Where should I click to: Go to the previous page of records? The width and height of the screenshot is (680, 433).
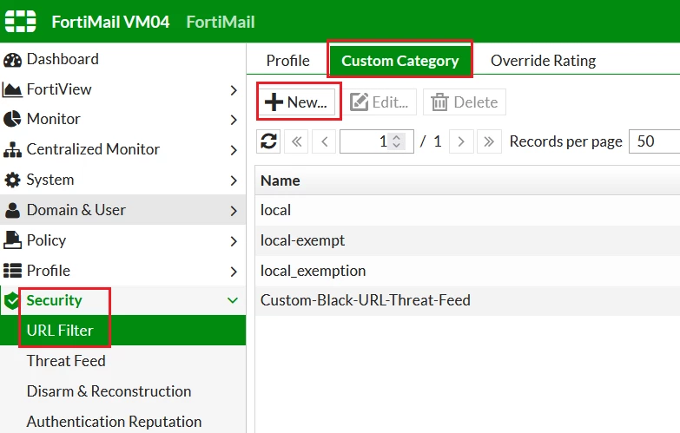coord(324,141)
